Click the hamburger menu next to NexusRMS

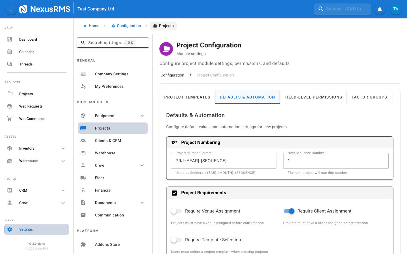(11, 9)
